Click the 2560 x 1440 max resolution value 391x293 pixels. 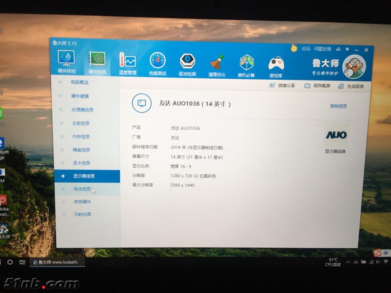pos(182,185)
